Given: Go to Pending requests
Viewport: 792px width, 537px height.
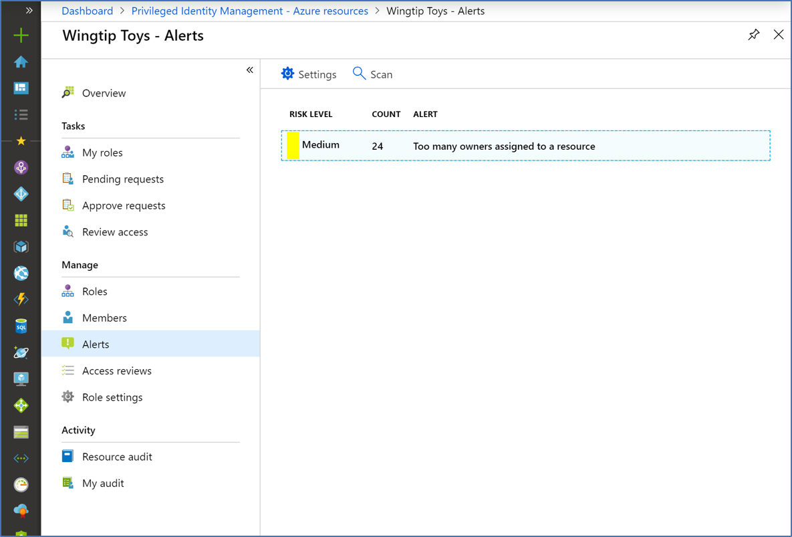Looking at the screenshot, I should tap(122, 179).
